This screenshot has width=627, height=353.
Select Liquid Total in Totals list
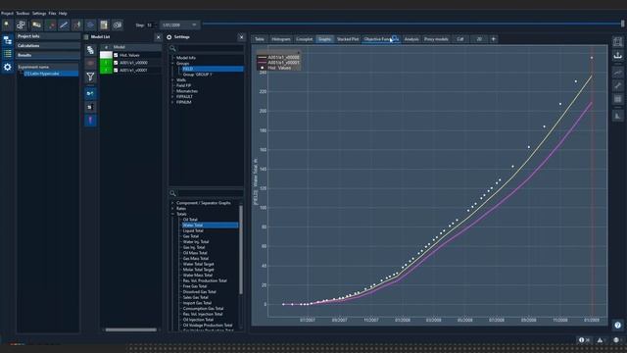coord(193,231)
